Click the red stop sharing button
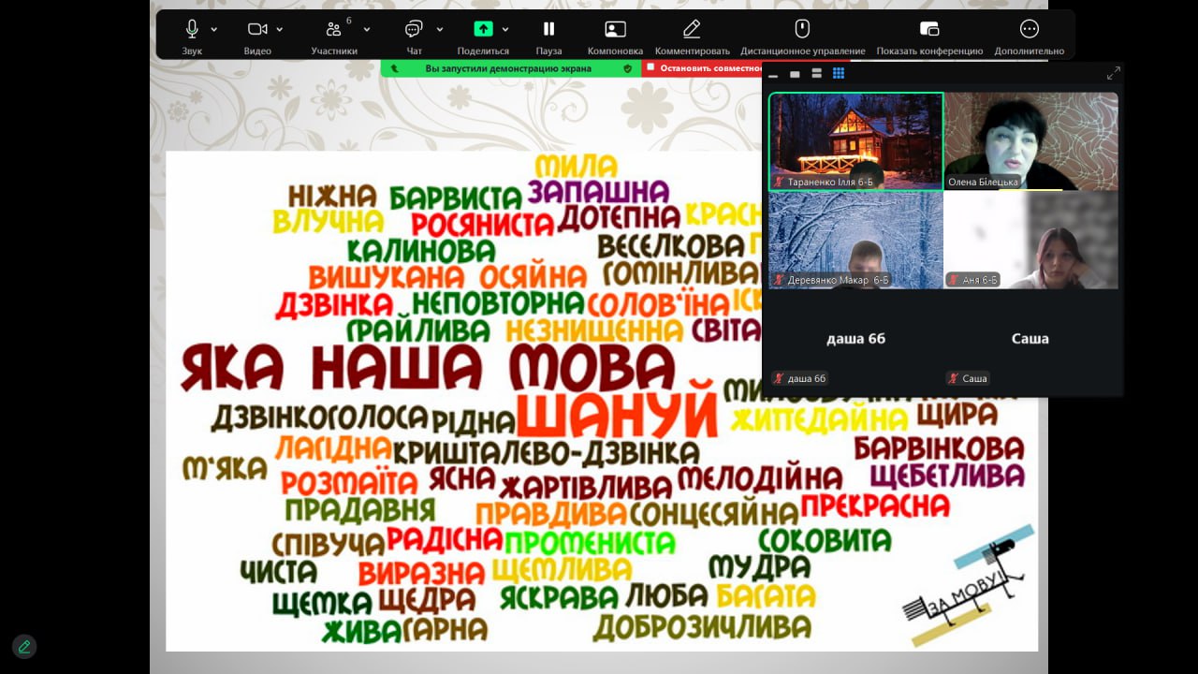1198x674 pixels. coord(702,68)
